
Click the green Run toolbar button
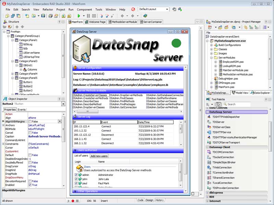click(x=79, y=16)
